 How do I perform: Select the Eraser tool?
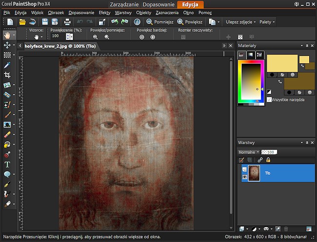click(x=7, y=134)
